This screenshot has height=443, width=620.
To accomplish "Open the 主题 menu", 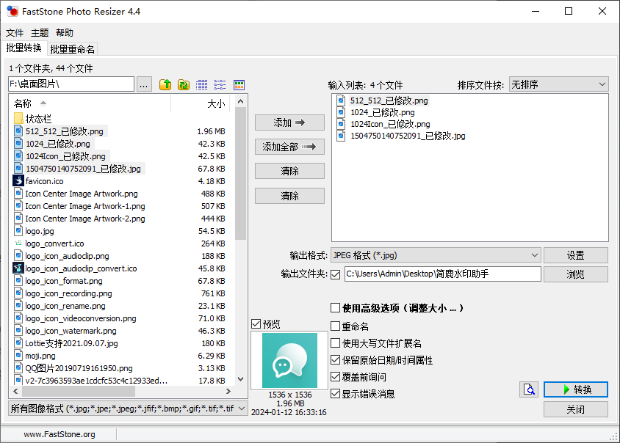I will point(40,33).
